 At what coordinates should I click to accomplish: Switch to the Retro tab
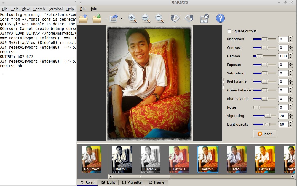87,182
